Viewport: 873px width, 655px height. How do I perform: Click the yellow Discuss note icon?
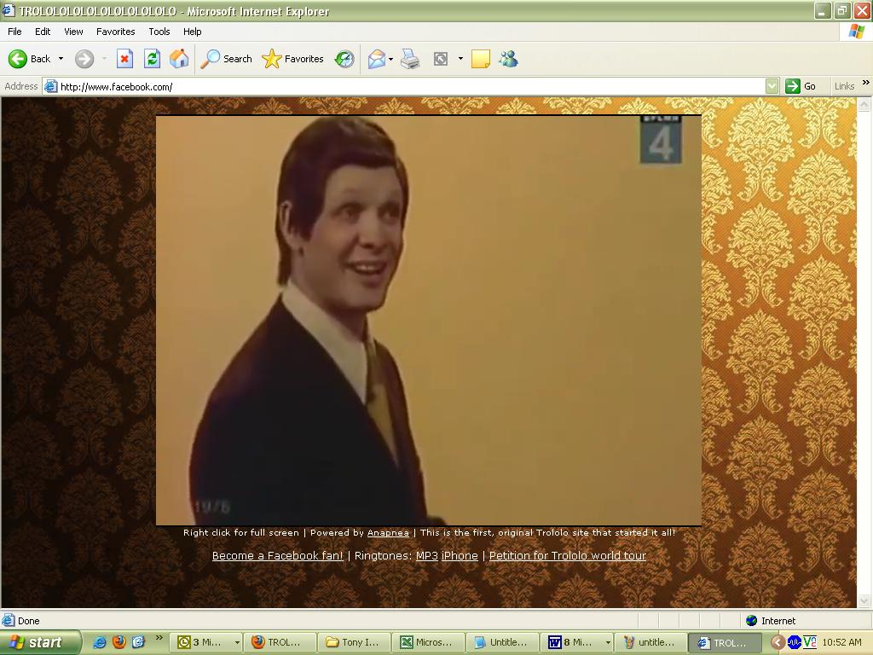click(x=481, y=59)
